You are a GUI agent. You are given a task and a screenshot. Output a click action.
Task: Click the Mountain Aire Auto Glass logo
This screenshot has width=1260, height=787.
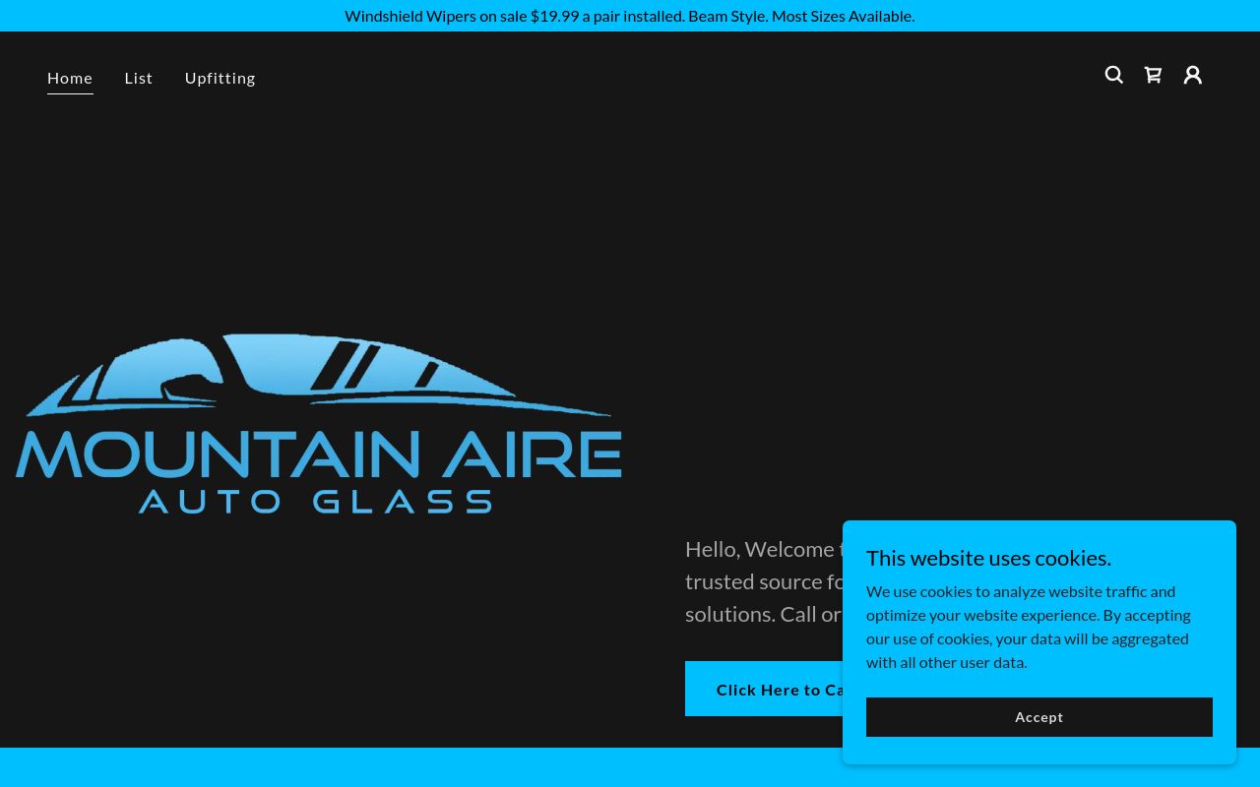coord(319,423)
